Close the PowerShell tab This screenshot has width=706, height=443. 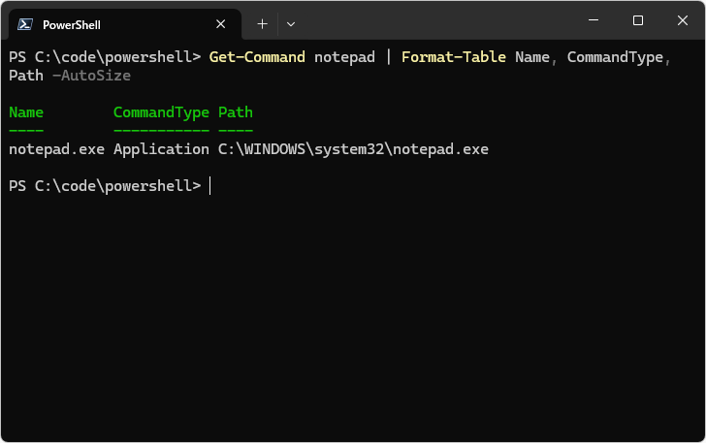221,24
